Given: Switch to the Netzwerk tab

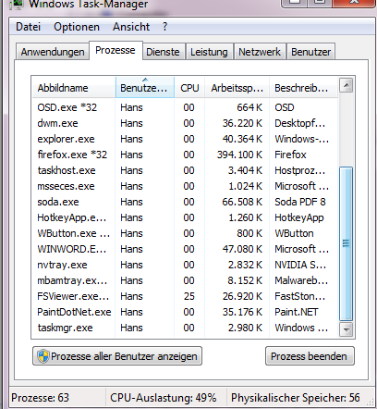Looking at the screenshot, I should [260, 52].
